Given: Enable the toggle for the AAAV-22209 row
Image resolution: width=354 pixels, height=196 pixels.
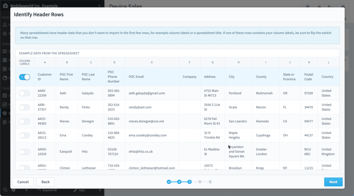Looking at the screenshot, I should click(25, 93).
